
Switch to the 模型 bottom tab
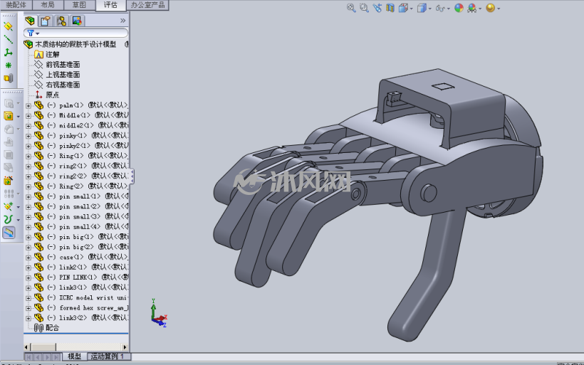[x=75, y=356]
